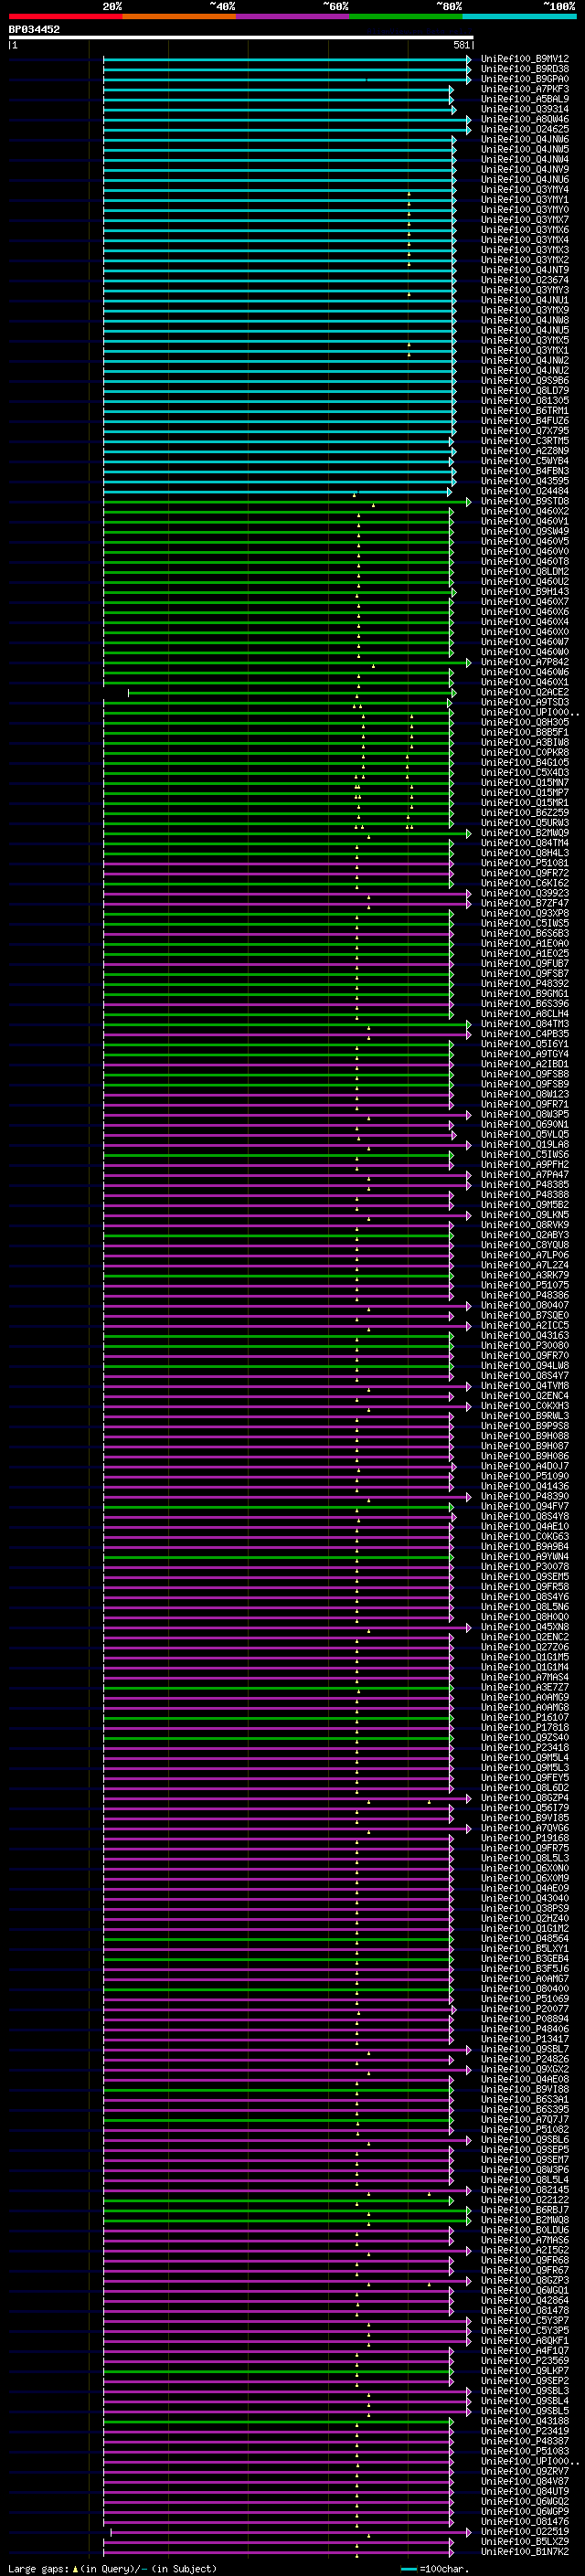Select hit UniRef100_B1N7K2
This screenshot has width=585, height=2576.
[525, 2551]
